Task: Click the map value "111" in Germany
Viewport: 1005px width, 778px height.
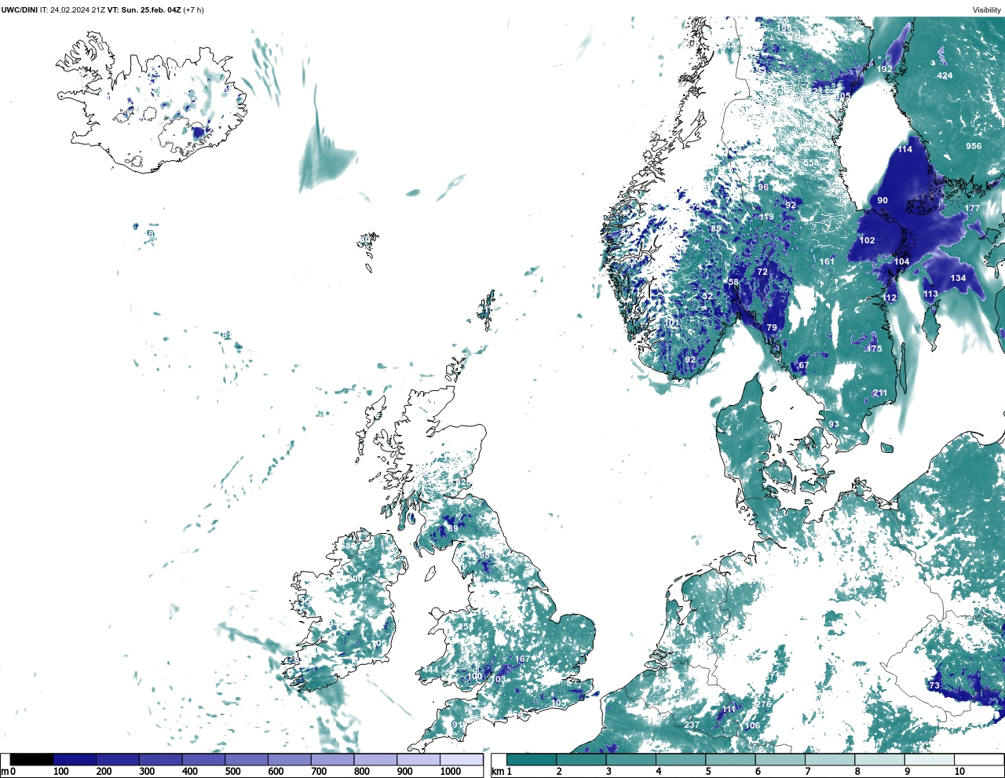Action: pos(729,709)
